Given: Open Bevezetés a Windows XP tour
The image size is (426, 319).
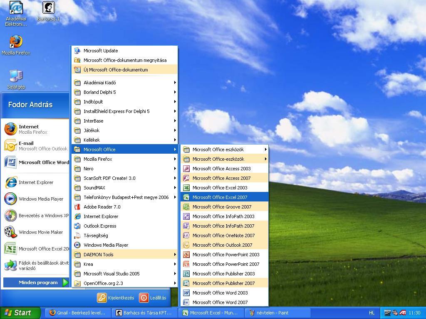Looking at the screenshot, I should coord(36,216).
